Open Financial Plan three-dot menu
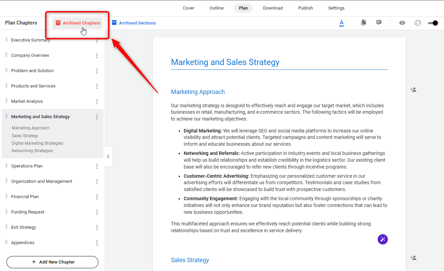The width and height of the screenshot is (444, 271). [97, 197]
